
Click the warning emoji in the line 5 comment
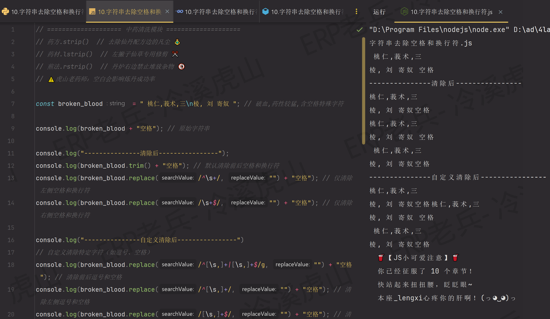(51, 79)
